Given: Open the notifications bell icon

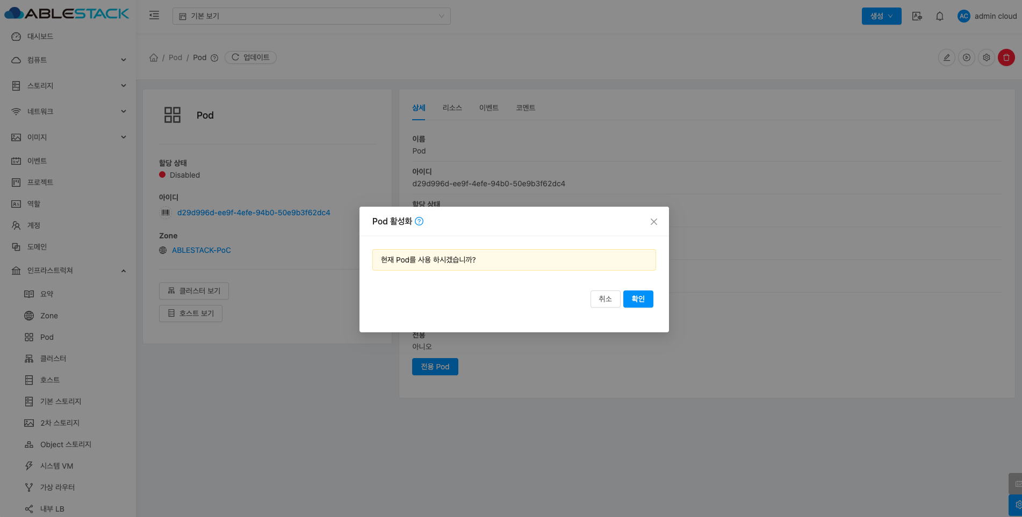Looking at the screenshot, I should [939, 16].
